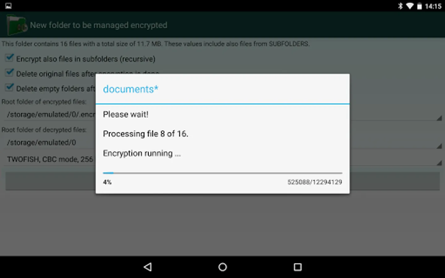Image resolution: width=445 pixels, height=278 pixels.
Task: Expand the decrypted files root folder dropdown arrow
Action: coord(439,146)
